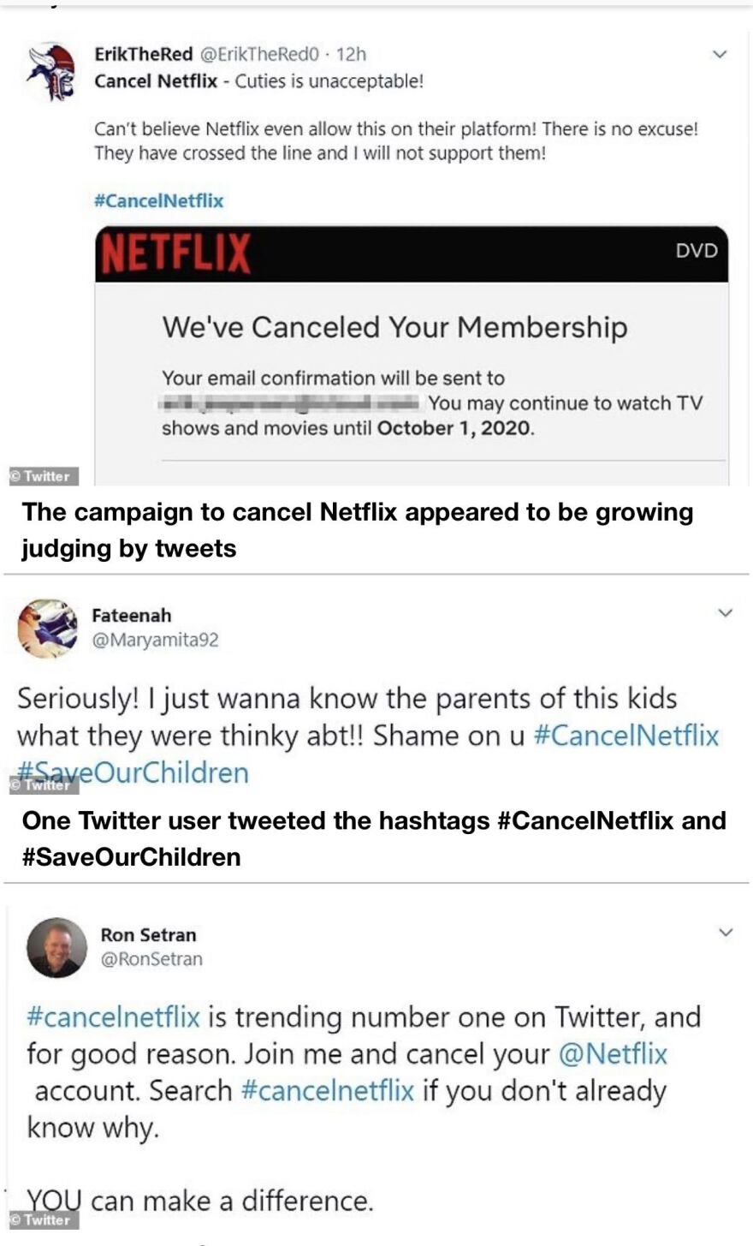Open the #CancelNetflix hashtag in ErikTheRed's tweet
The height and width of the screenshot is (1246, 753).
pyautogui.click(x=158, y=200)
